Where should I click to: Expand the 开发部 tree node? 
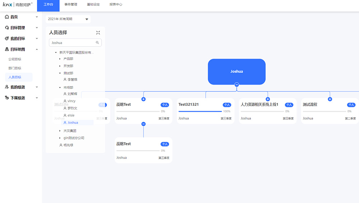(x=60, y=66)
